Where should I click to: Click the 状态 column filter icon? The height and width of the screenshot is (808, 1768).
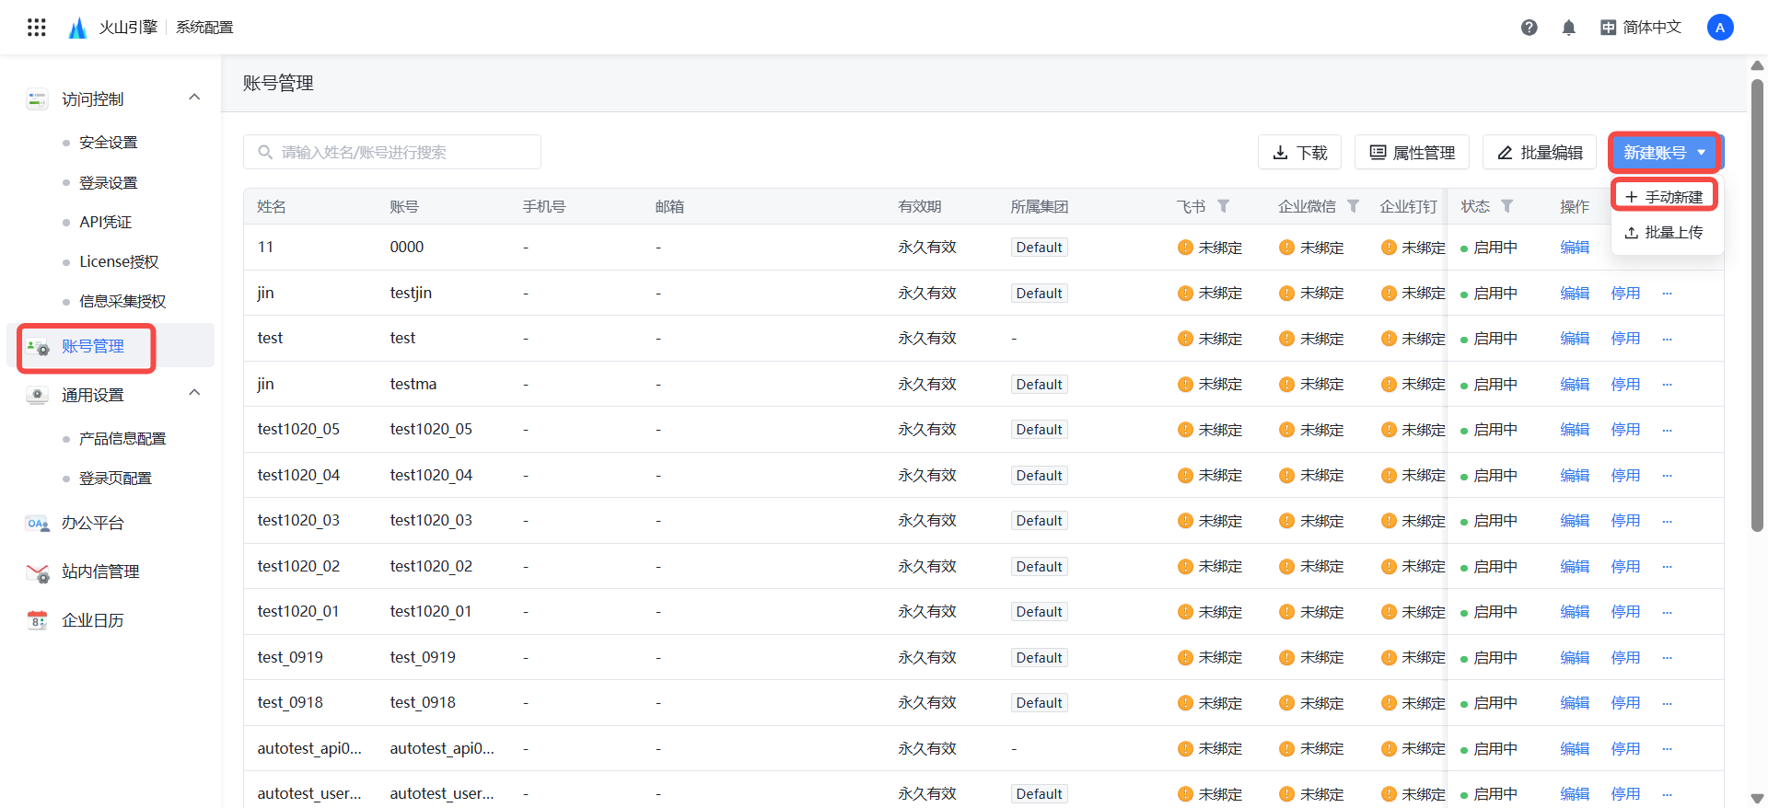tap(1506, 206)
